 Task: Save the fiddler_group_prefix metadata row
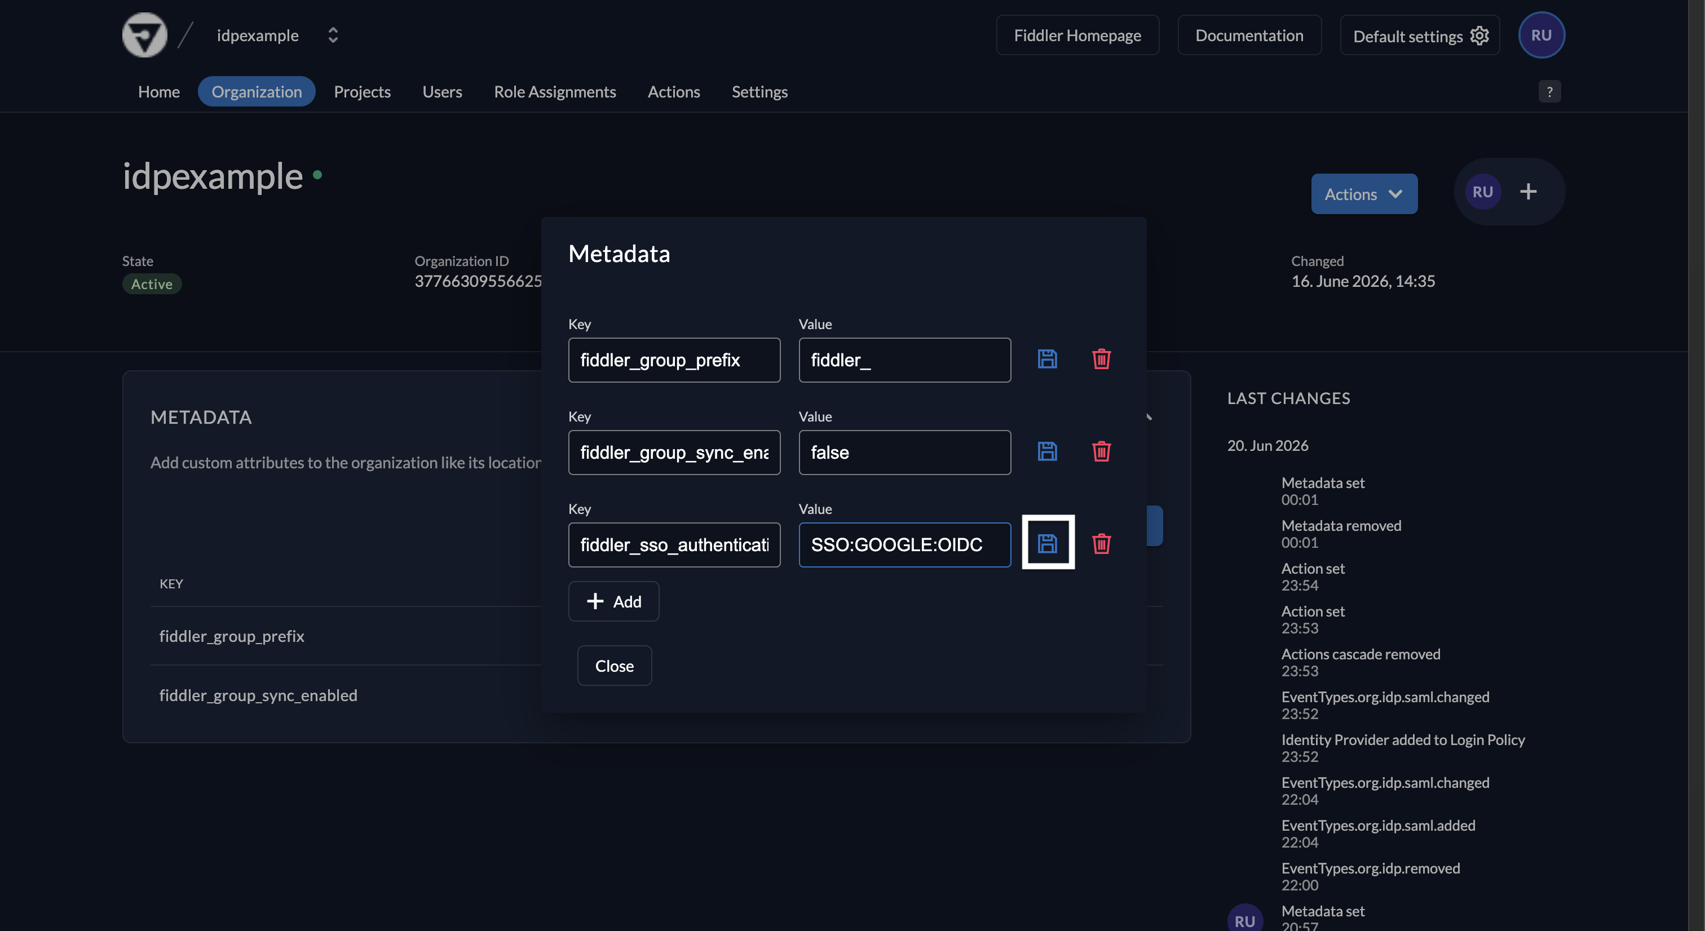(1047, 358)
